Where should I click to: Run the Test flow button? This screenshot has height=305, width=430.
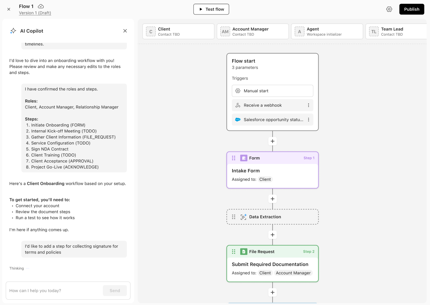211,9
